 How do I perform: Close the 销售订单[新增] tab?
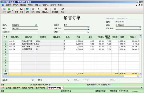(62, 88)
